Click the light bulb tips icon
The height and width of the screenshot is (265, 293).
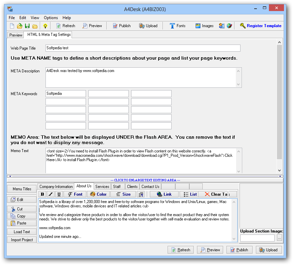click(45, 26)
